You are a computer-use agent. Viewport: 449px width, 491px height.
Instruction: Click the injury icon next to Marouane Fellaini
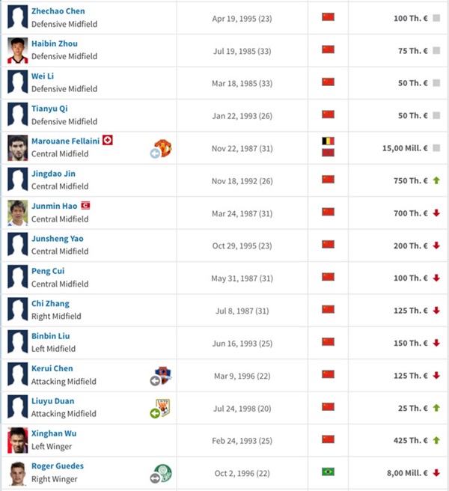click(x=108, y=141)
